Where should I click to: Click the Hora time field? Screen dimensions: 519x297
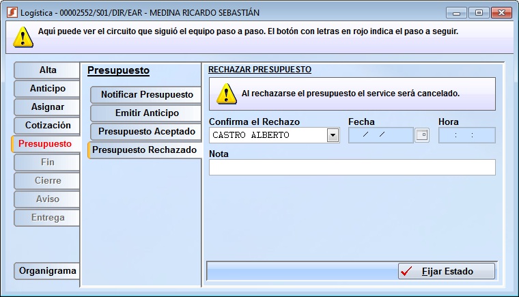pyautogui.click(x=466, y=135)
